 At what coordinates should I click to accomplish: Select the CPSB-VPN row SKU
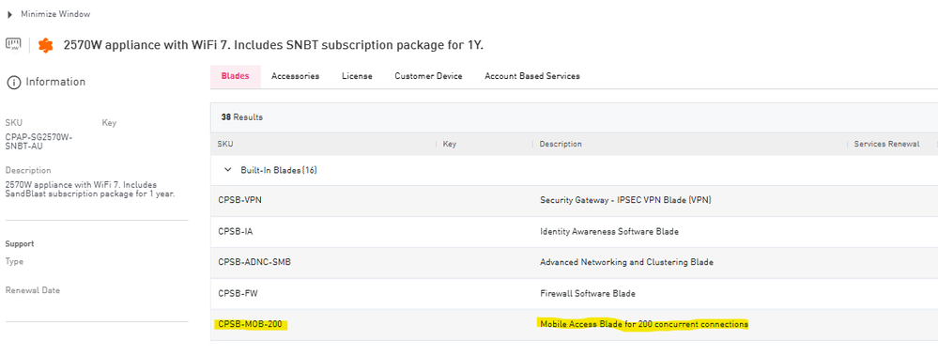coord(239,200)
